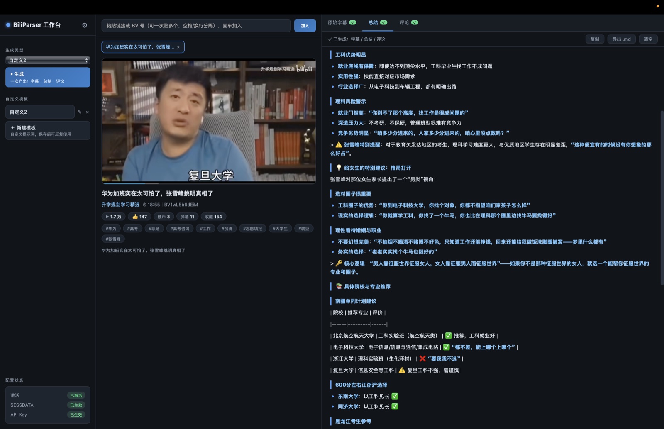Click the 生成 button
Screen dimensions: 664x429
click(x=48, y=77)
